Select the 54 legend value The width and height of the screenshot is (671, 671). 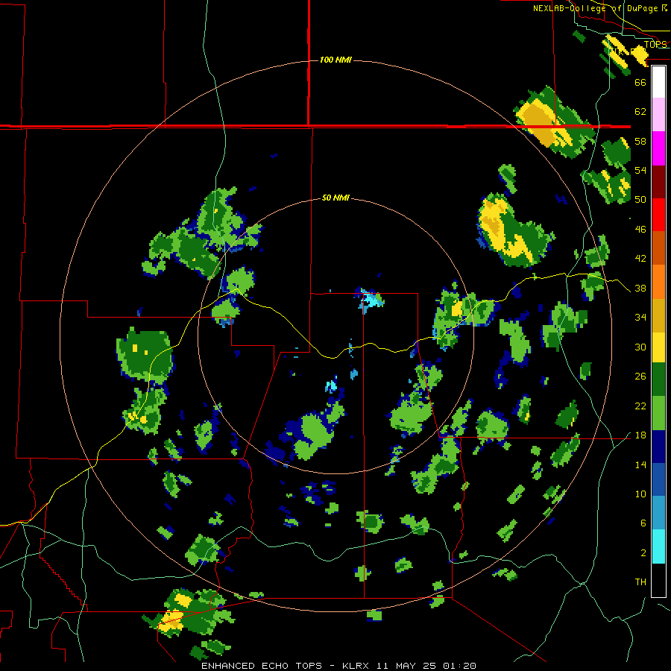640,170
